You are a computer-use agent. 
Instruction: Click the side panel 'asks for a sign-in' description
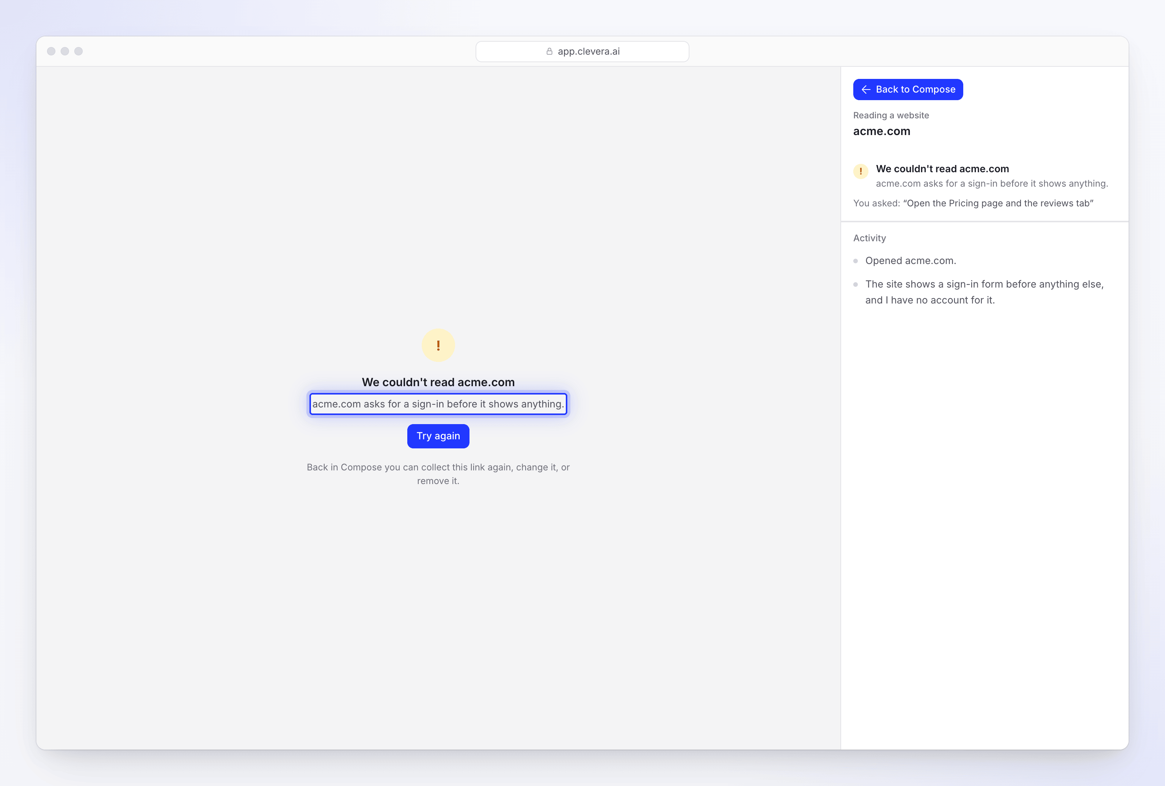(992, 184)
